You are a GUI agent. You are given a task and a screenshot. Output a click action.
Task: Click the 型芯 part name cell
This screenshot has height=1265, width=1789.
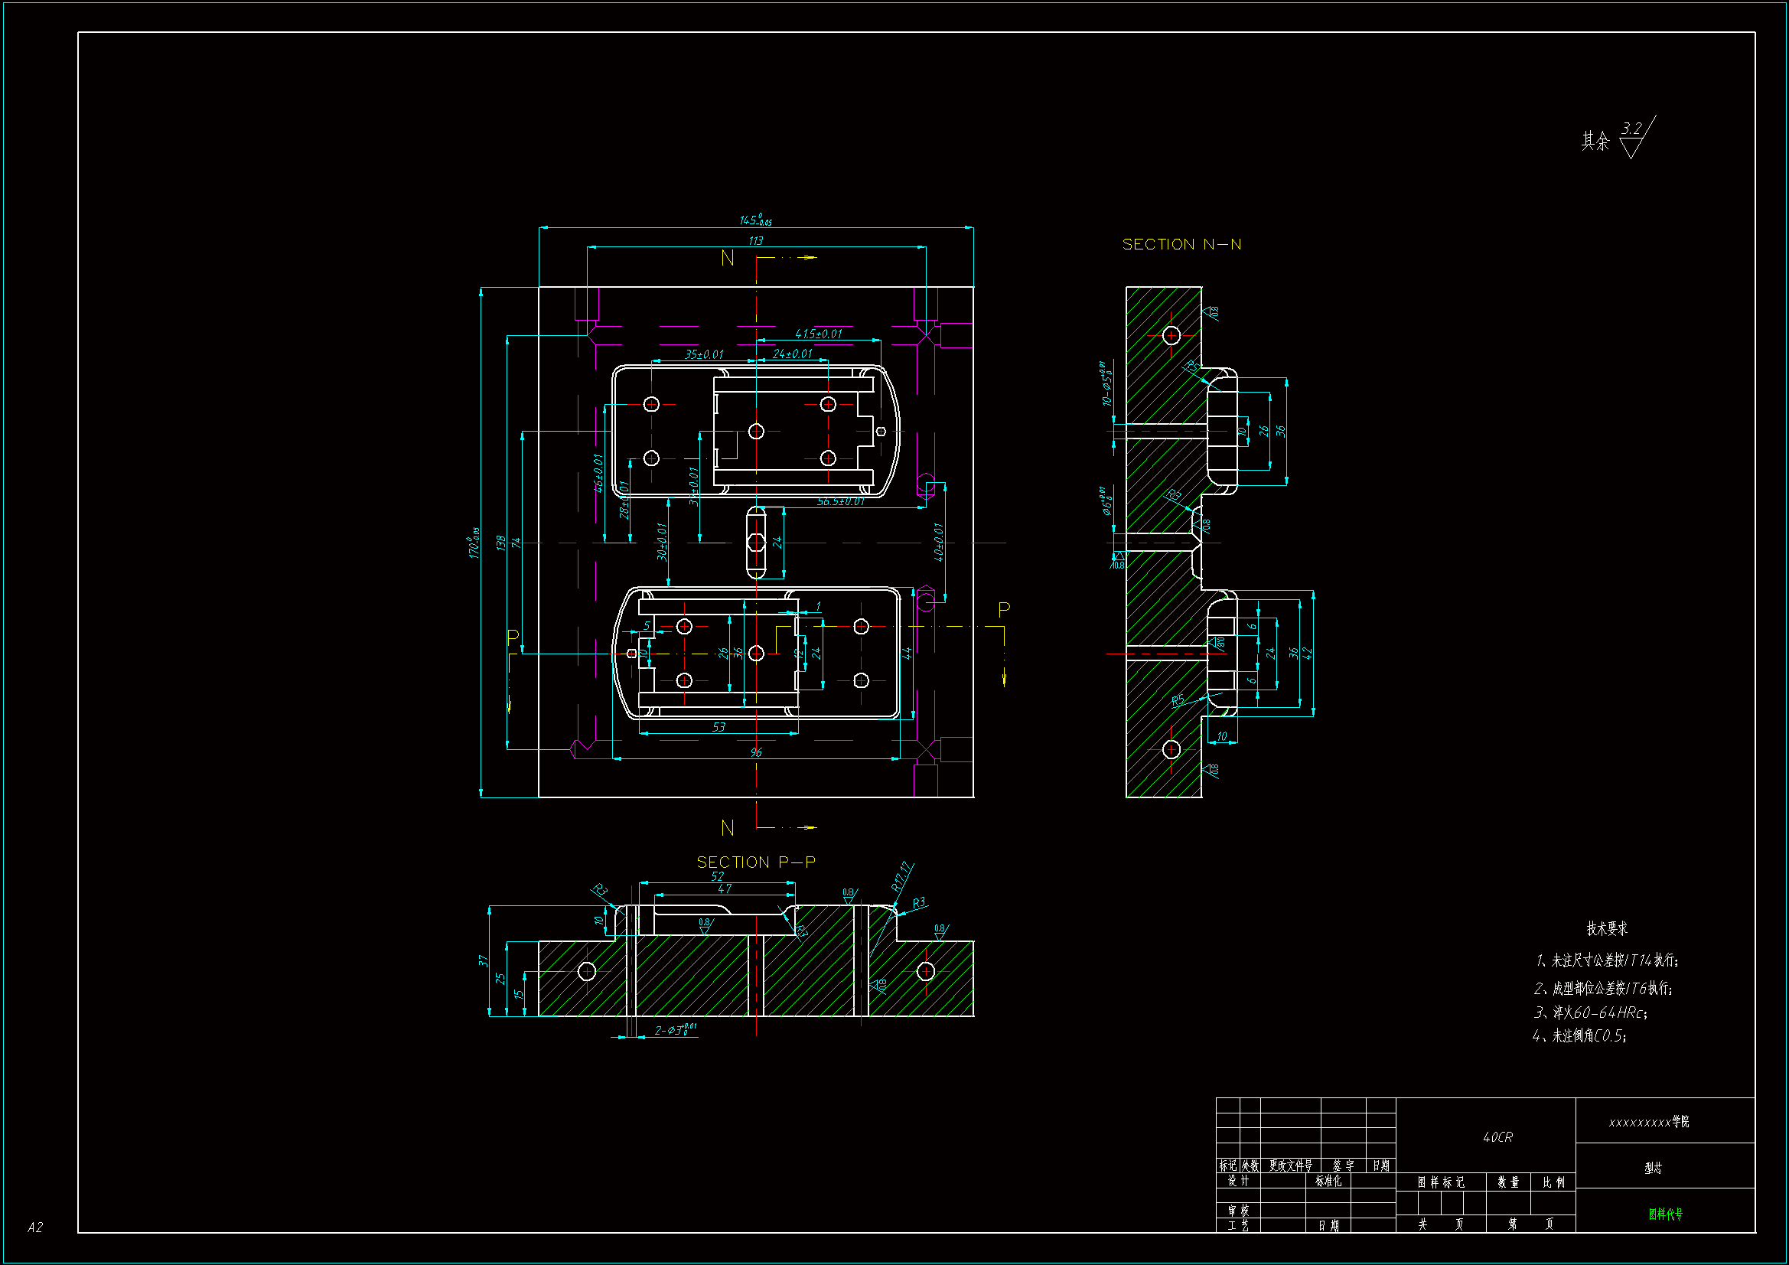tap(1653, 1168)
